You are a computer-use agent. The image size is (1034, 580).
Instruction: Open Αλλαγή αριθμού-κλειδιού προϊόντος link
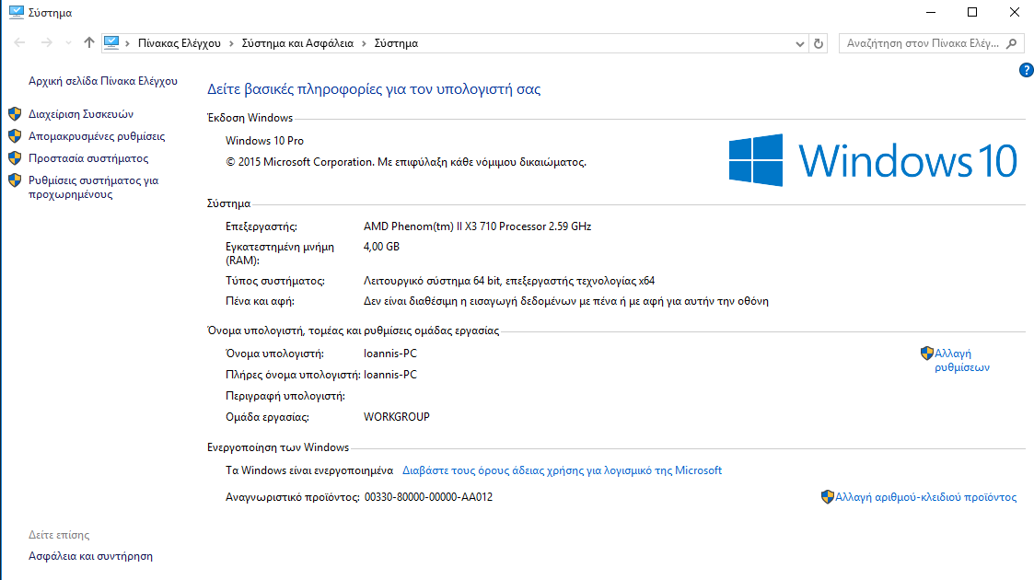click(x=926, y=497)
